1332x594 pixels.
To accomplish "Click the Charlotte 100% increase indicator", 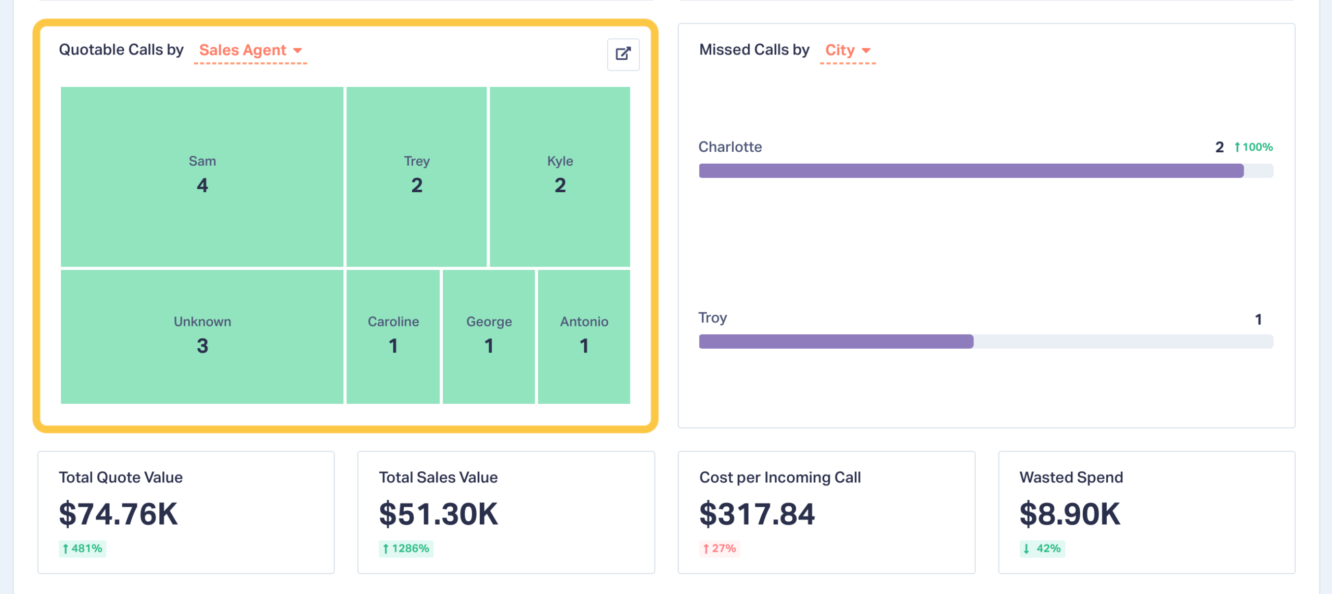I will [1253, 147].
